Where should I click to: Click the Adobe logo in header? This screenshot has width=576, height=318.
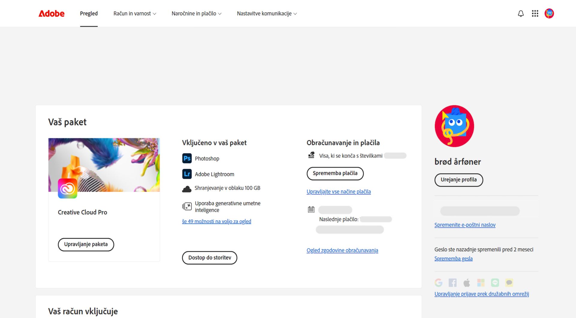pyautogui.click(x=51, y=13)
